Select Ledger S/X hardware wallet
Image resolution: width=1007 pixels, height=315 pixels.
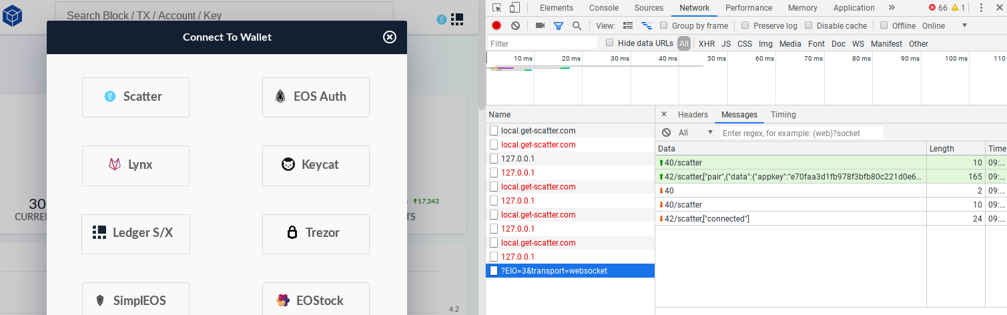[x=135, y=234]
